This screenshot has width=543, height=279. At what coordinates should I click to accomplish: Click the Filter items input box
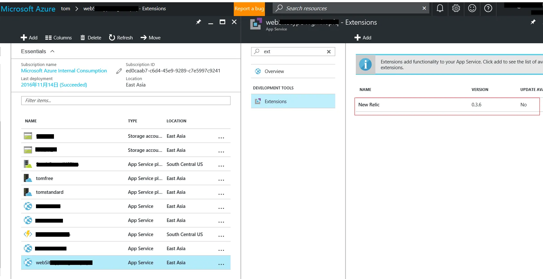coord(126,101)
